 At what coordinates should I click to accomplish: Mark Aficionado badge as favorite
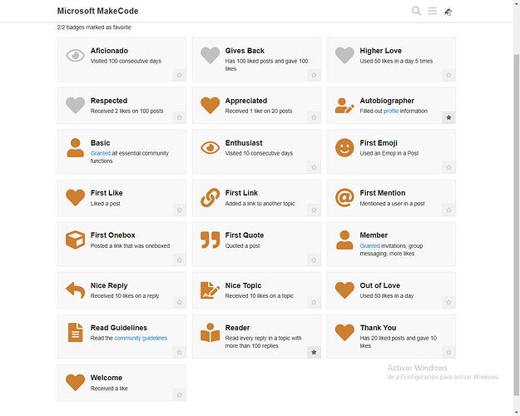[180, 76]
